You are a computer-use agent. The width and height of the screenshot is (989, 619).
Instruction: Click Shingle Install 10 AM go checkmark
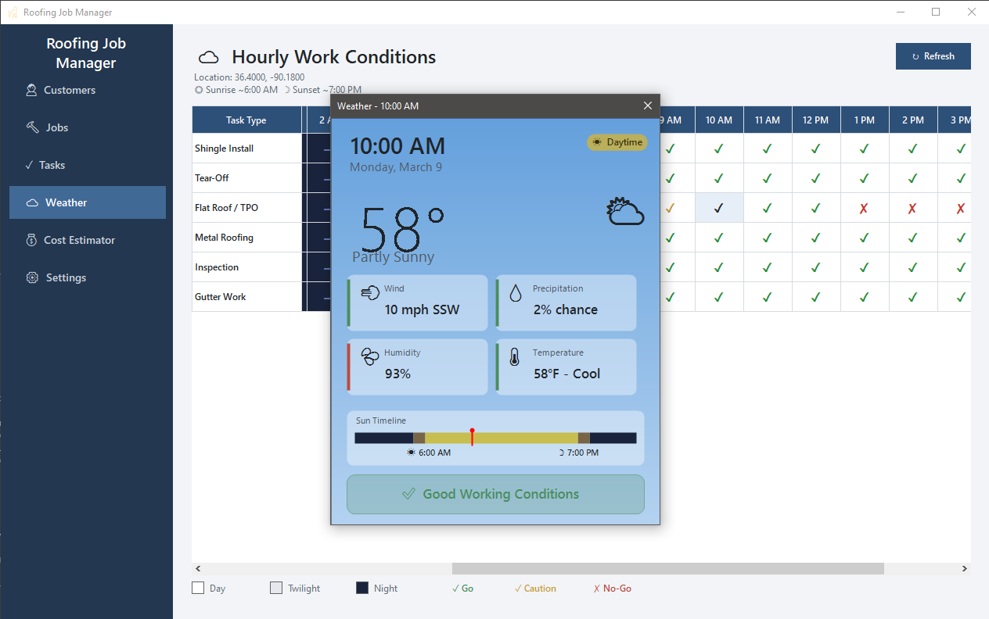pyautogui.click(x=719, y=148)
